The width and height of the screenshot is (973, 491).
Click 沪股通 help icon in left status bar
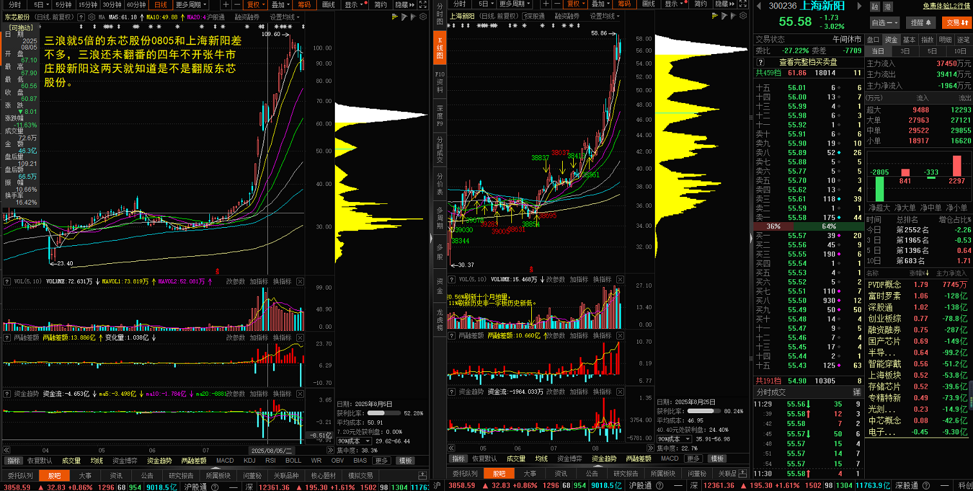[x=214, y=487]
